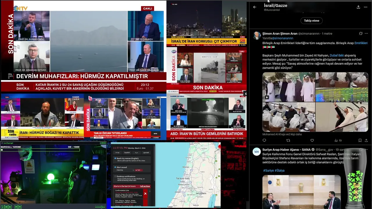Image resolution: width=372 pixels, height=209 pixels.
Task: Open the Warning alert sound dropdown
Action: pos(126,170)
